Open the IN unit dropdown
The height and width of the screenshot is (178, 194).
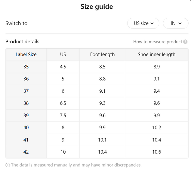coord(176,23)
